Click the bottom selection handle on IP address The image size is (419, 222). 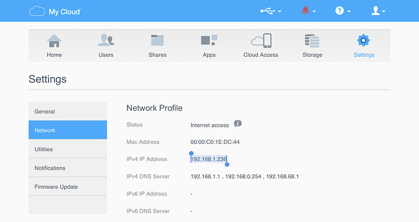[x=227, y=165]
